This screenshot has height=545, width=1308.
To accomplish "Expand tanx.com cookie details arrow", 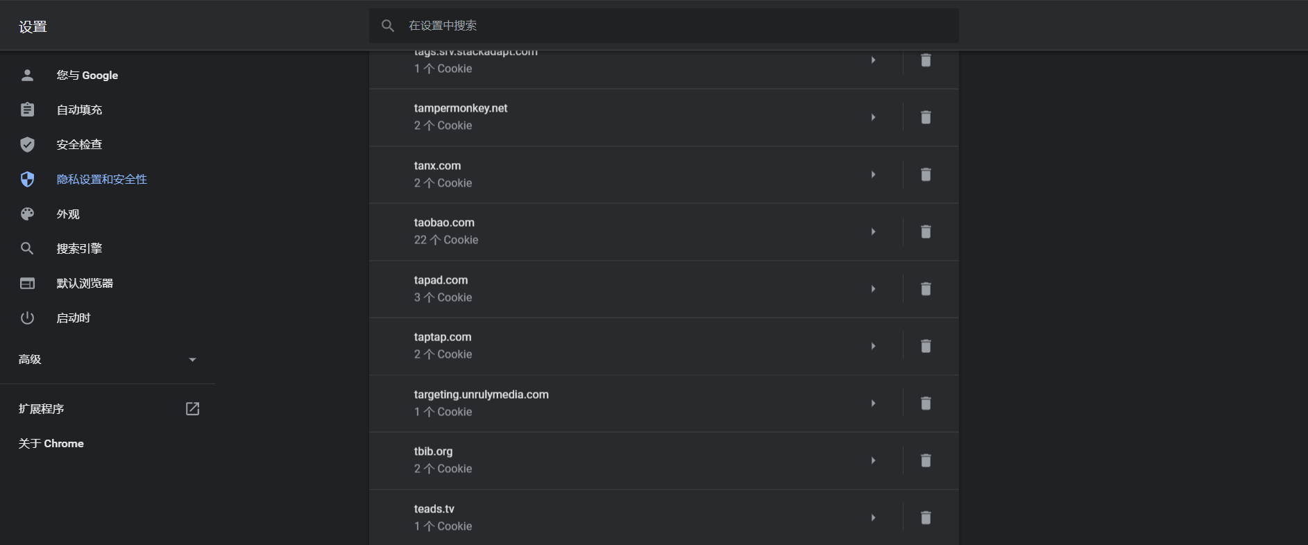I will tap(874, 175).
